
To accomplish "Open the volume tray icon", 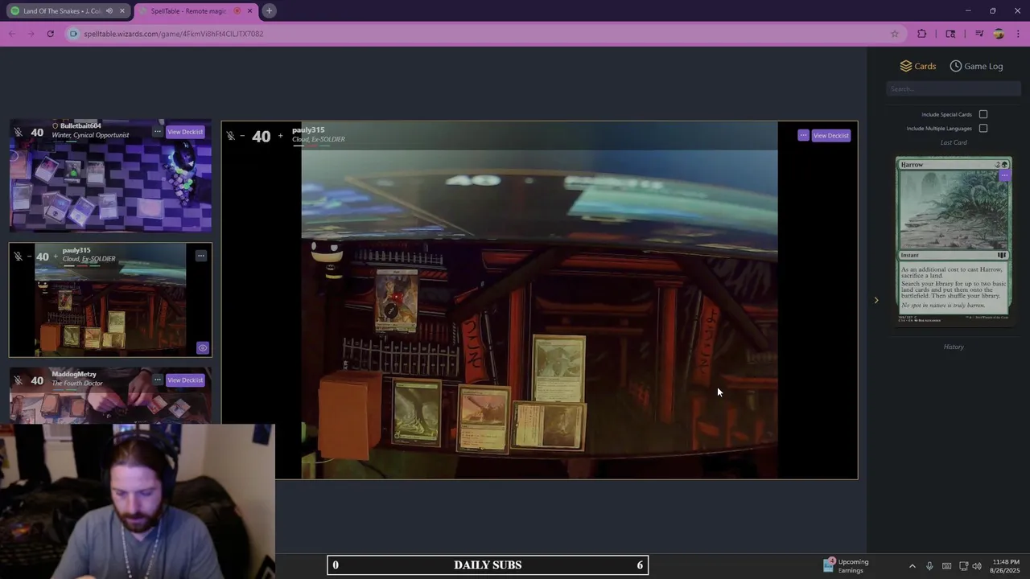I will [x=977, y=566].
